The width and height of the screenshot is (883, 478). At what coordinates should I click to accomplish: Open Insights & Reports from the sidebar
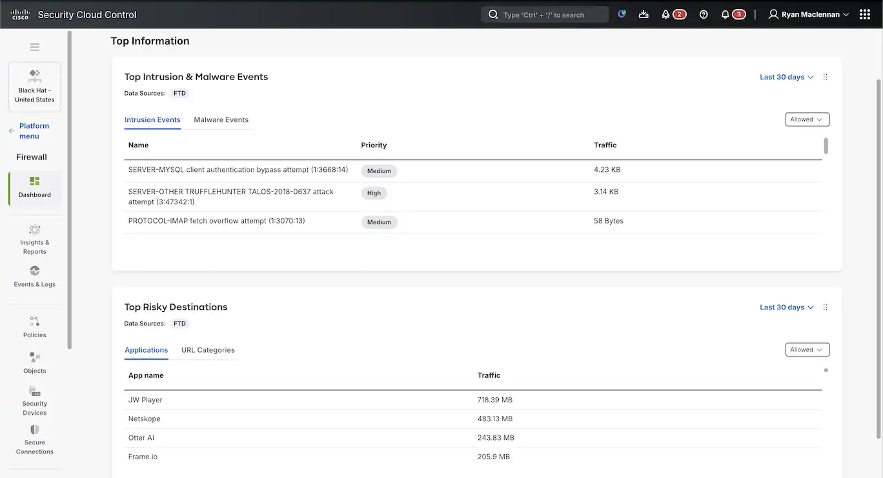click(x=34, y=239)
